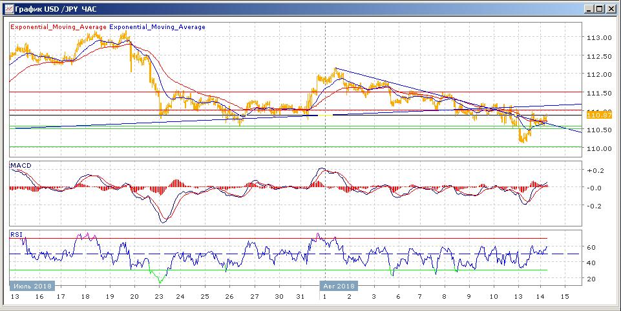Click the 110.00 price axis level
The height and width of the screenshot is (311, 621).
pyautogui.click(x=598, y=148)
